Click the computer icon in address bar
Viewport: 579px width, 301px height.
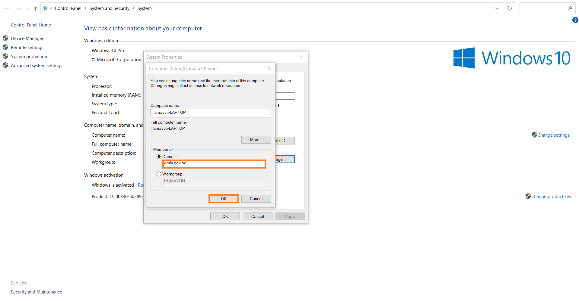(x=45, y=8)
